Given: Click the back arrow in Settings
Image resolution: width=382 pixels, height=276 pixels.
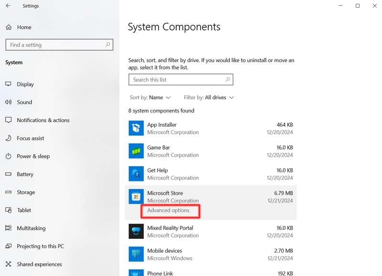Looking at the screenshot, I should tap(8, 6).
